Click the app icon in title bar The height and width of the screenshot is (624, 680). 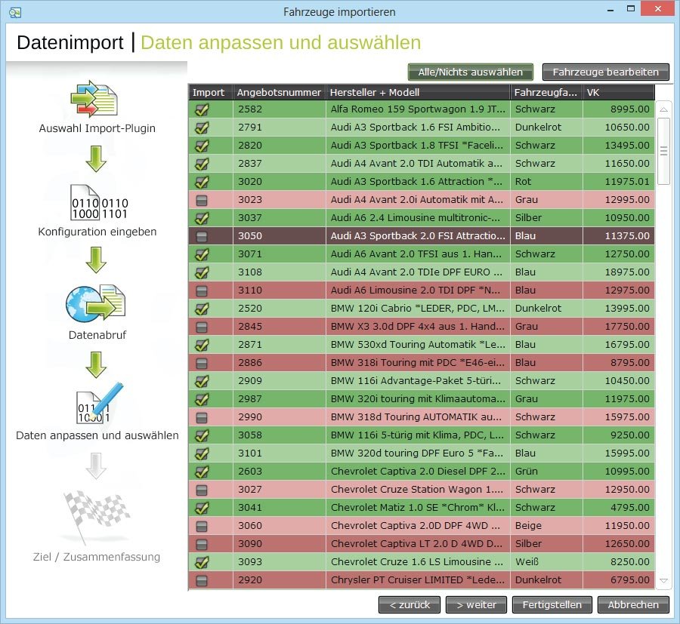pos(15,12)
